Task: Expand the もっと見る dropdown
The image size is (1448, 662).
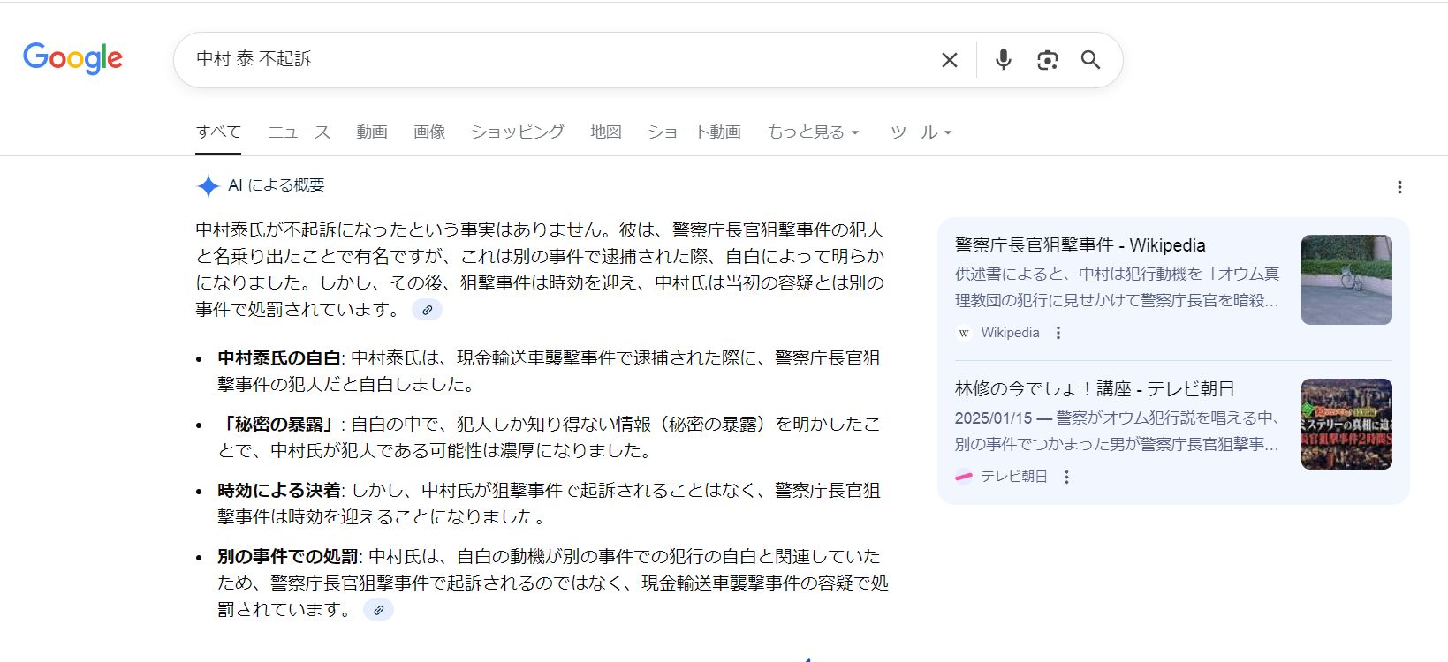Action: [812, 132]
